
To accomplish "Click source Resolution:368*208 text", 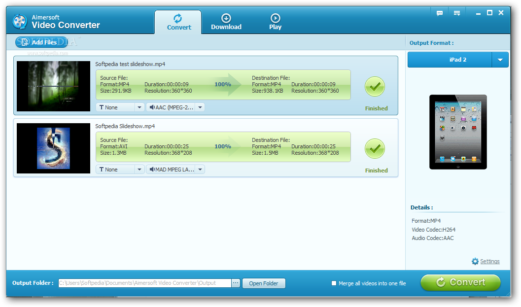I will (x=168, y=153).
